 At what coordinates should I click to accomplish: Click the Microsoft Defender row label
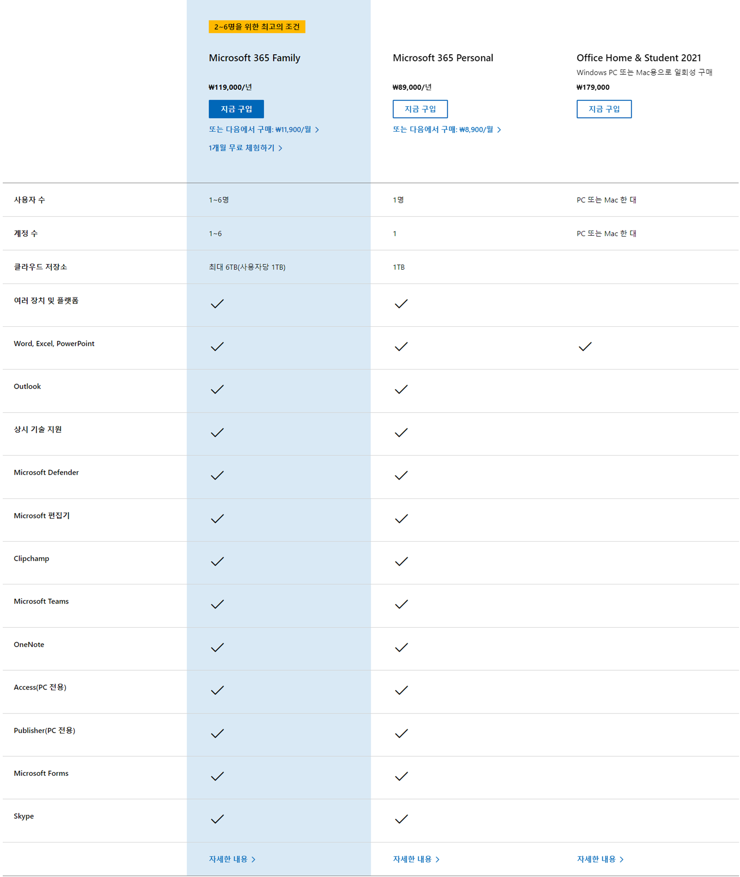pyautogui.click(x=46, y=472)
